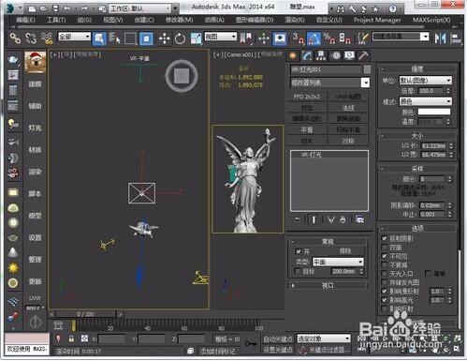Screen dimensions: 467x361
Task: Open the 全部 selection filter dropdown
Action: (x=74, y=37)
